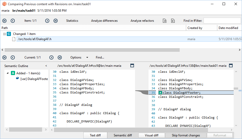Click diff pane scroll left arrow
This screenshot has width=242, height=139.
[x=52, y=130]
